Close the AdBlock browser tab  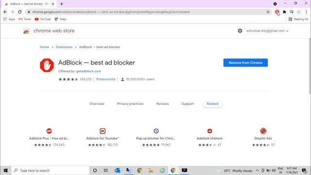[x=53, y=4]
